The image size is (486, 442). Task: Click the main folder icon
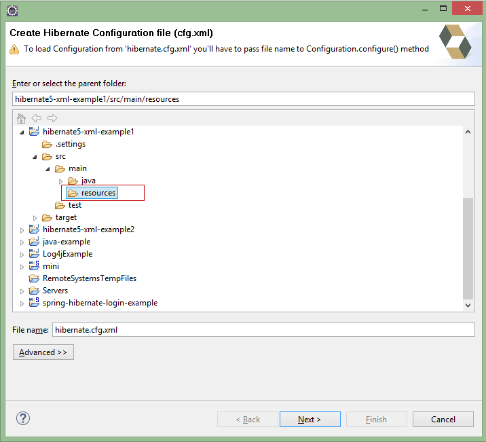[60, 168]
